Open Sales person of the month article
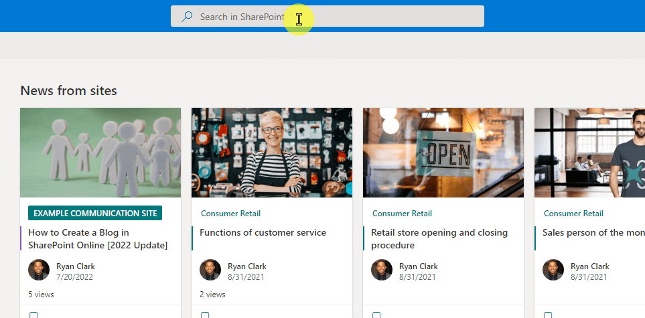Image resolution: width=645 pixels, height=318 pixels. coord(593,233)
